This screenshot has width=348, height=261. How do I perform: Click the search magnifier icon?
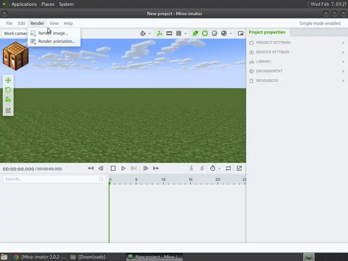(x=101, y=179)
